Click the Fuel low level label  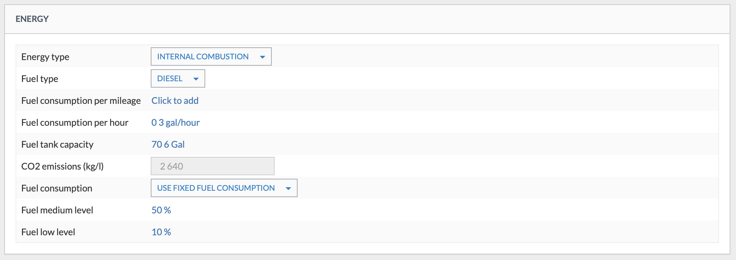click(48, 232)
